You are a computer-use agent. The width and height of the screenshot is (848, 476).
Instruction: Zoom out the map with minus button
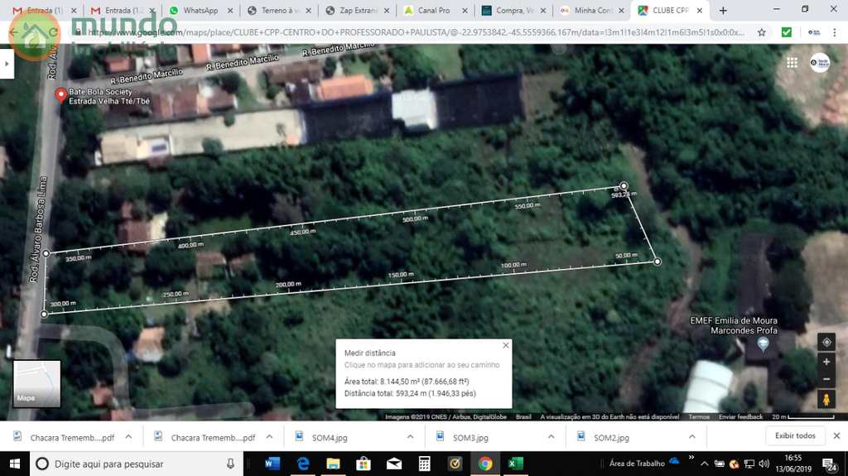click(826, 379)
